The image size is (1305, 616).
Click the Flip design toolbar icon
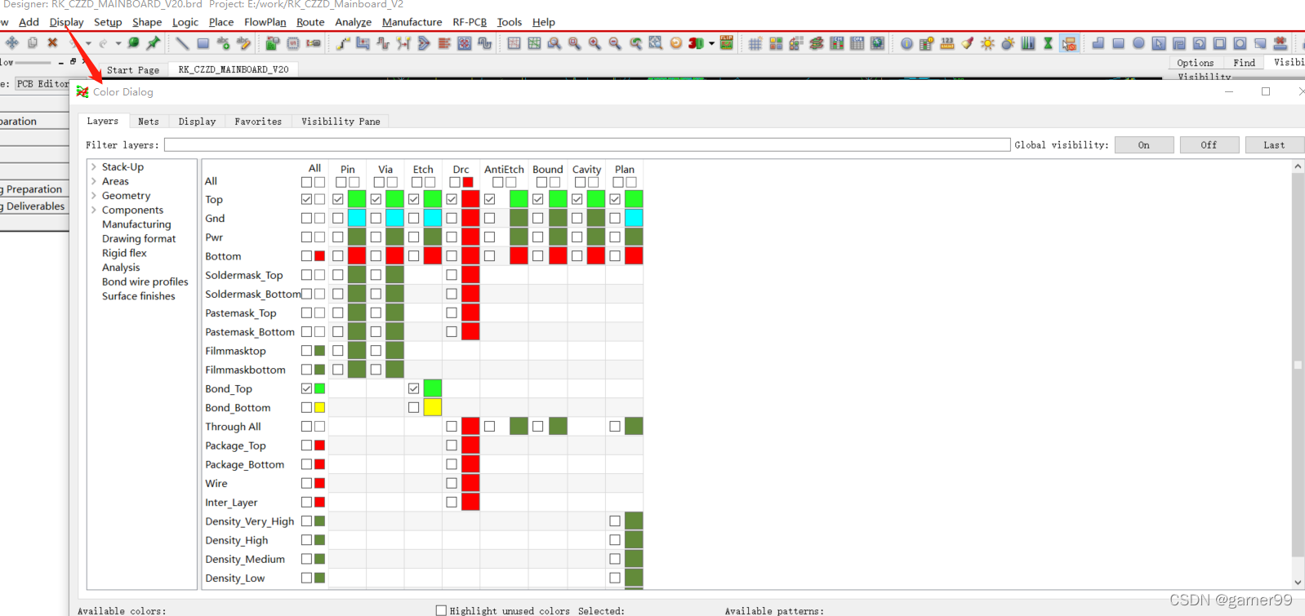coord(726,43)
